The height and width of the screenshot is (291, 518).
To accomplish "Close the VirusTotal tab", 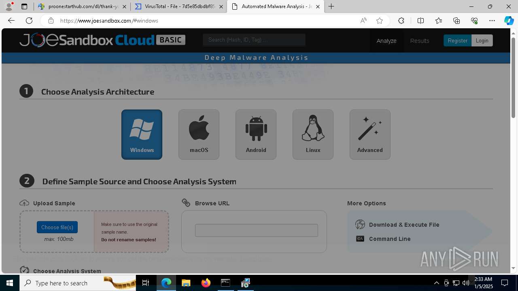I will pos(221,6).
